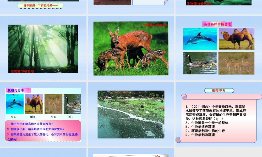This screenshot has height=157, width=262.
Task: Click the 各种各样的栖息地 title label
Action: 217,24
